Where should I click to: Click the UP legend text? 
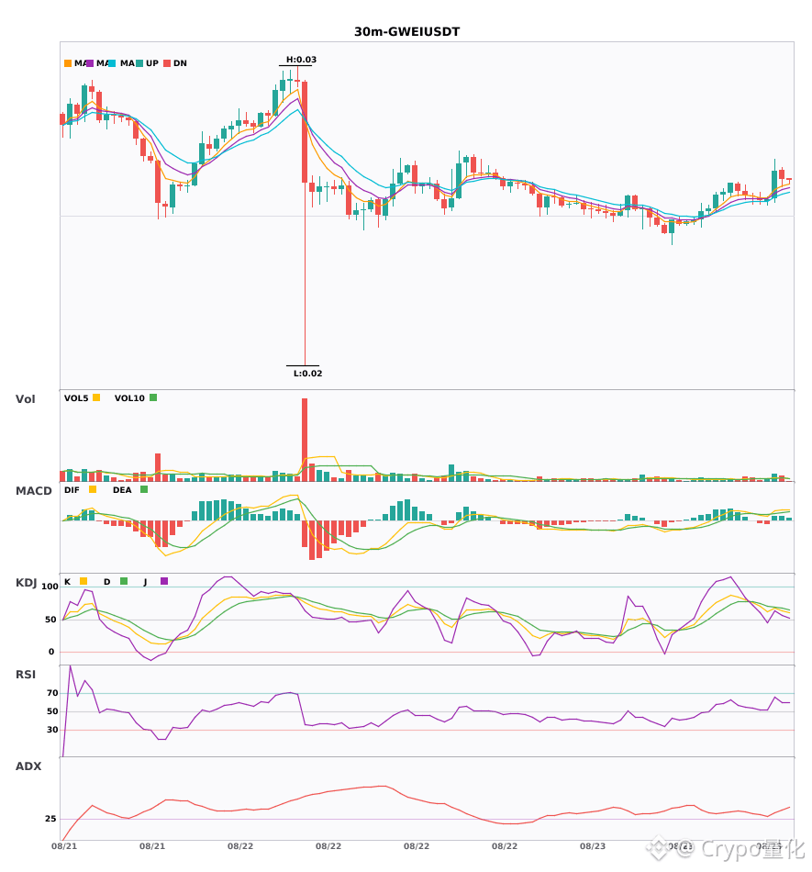pyautogui.click(x=152, y=63)
